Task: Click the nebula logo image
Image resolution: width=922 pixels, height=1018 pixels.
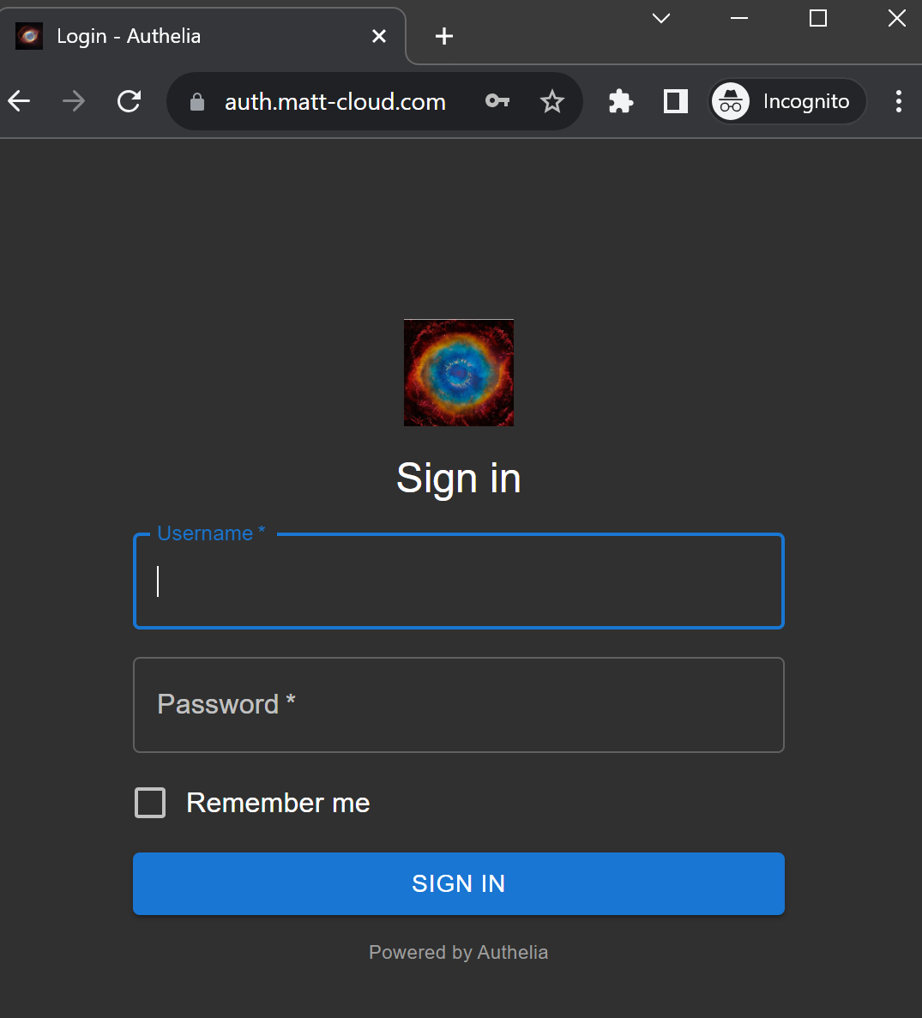Action: pos(459,373)
